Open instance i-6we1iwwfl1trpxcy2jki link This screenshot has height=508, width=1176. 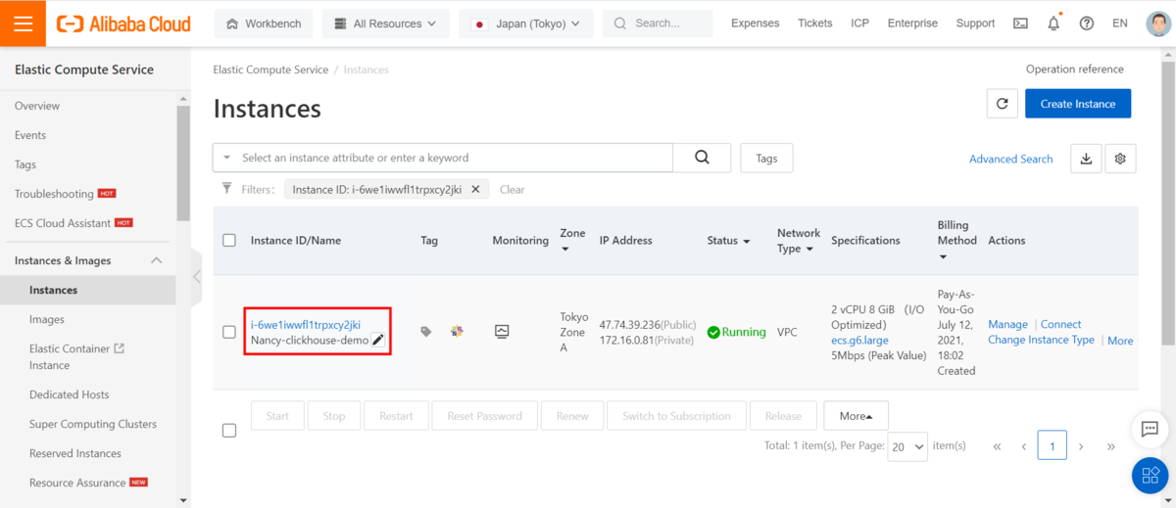click(306, 325)
